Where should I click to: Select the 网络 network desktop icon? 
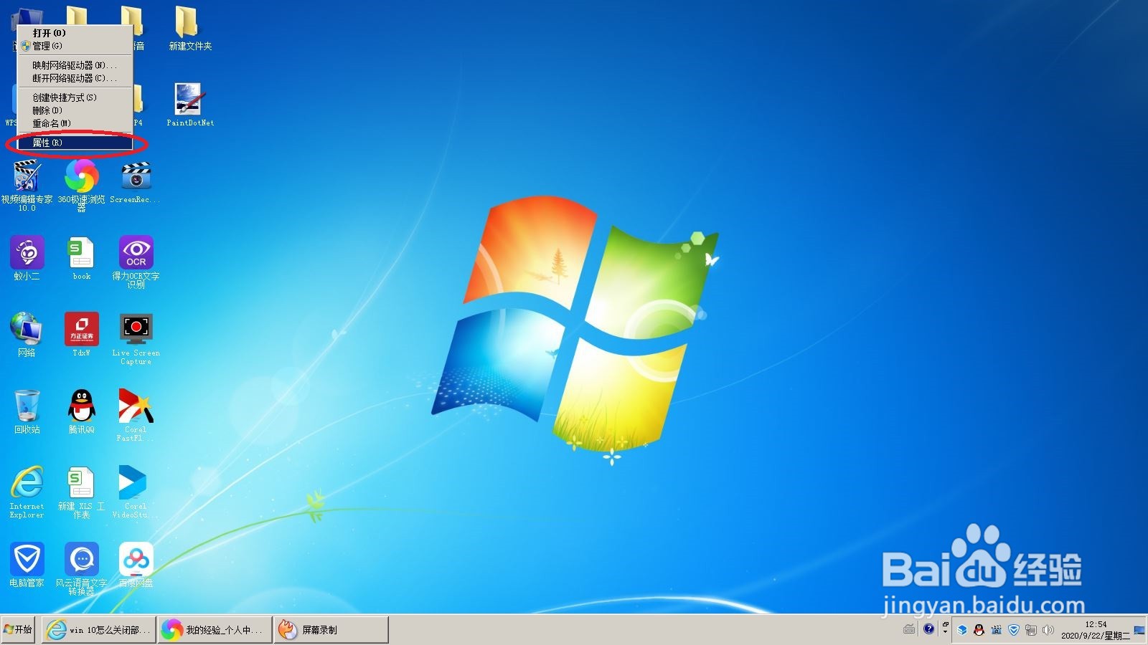27,334
